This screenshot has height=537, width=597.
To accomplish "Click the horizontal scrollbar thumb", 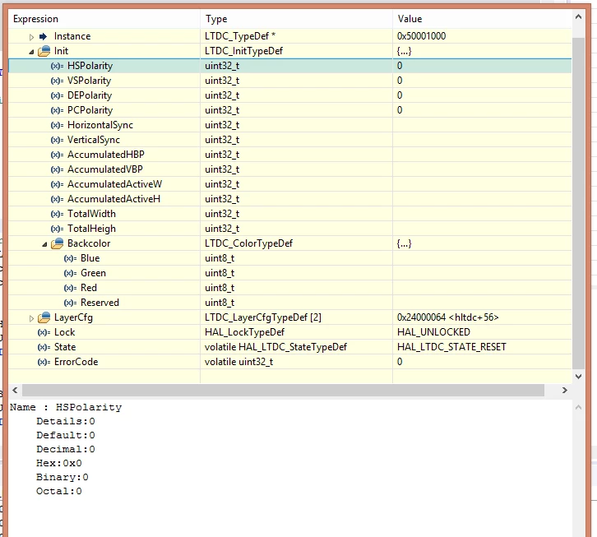I will (283, 390).
